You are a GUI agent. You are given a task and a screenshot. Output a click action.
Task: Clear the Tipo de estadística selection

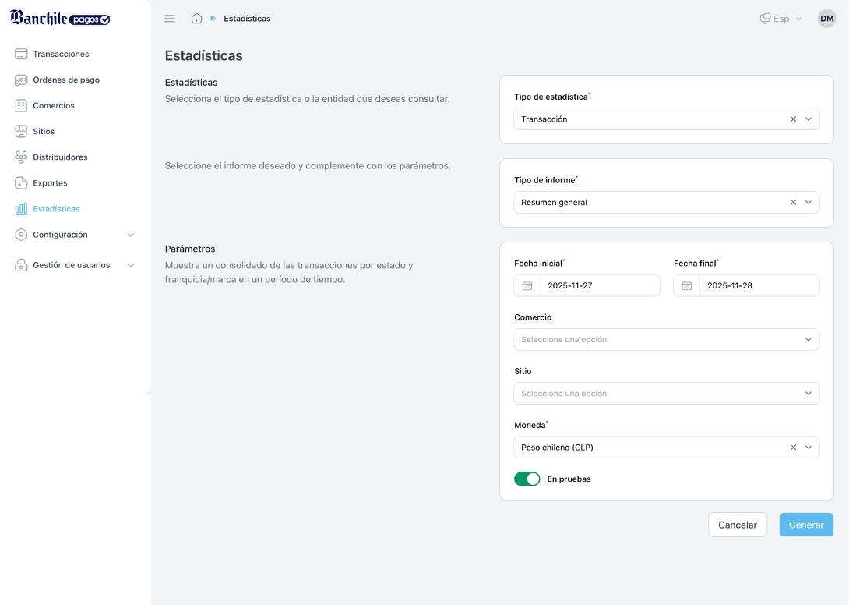793,119
